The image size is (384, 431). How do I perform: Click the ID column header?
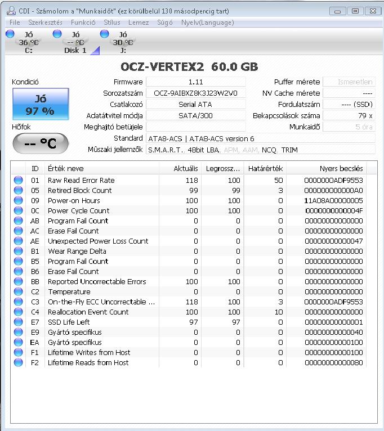tap(35, 168)
